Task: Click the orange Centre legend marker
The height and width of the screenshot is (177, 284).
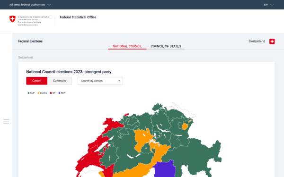Action: (x=38, y=93)
